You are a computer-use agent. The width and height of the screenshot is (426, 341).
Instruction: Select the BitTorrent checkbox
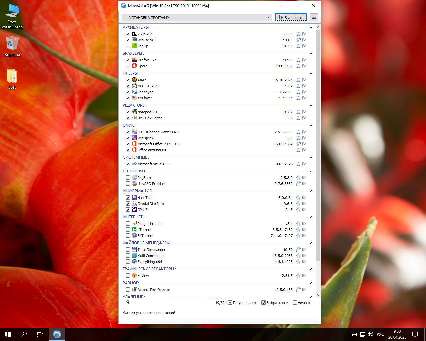pyautogui.click(x=128, y=236)
